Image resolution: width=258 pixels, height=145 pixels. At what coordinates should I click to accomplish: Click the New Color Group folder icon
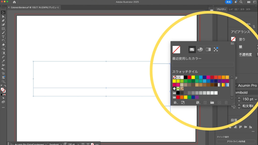pyautogui.click(x=212, y=102)
